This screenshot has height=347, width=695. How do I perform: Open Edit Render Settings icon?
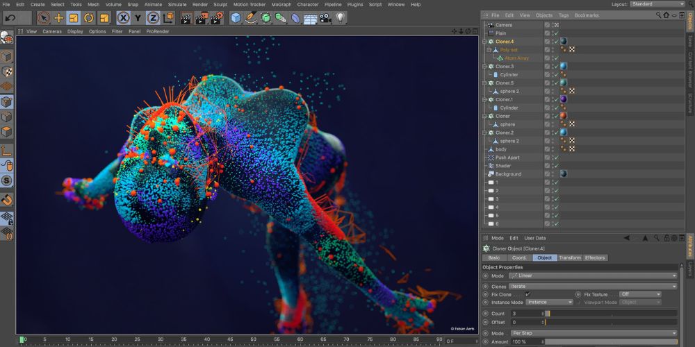pos(218,18)
